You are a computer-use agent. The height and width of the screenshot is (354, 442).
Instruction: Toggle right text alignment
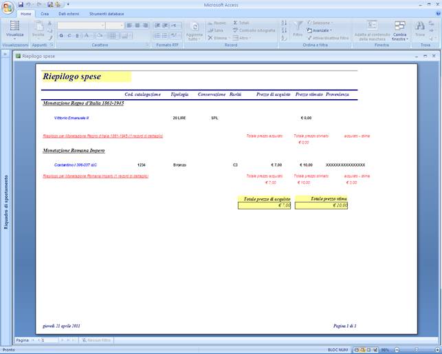coord(145,25)
